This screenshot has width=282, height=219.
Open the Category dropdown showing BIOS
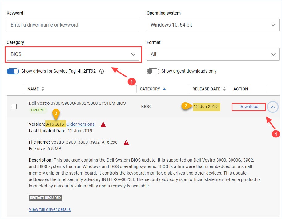[73, 54]
